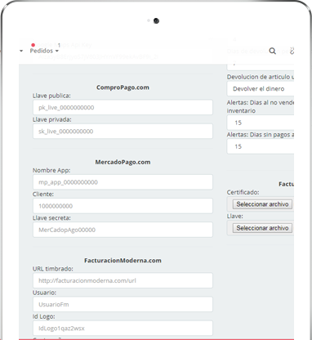
Task: Click the Dias sin pagos field showing 15
Action: (261, 146)
